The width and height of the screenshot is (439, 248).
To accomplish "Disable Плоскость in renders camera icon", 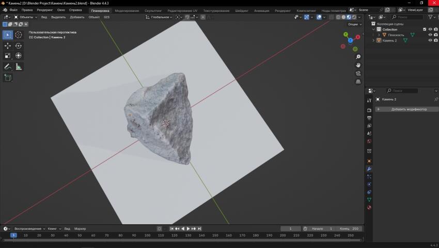I will pos(436,35).
